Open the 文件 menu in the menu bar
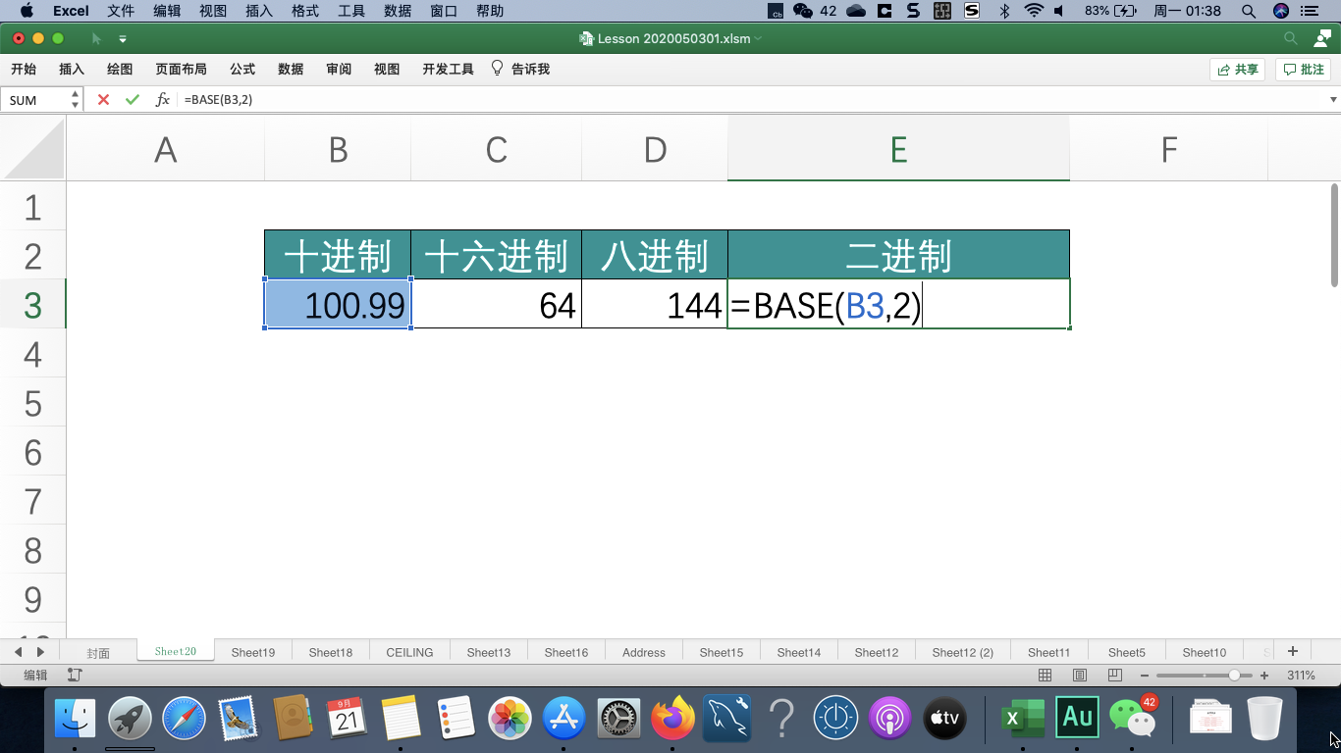Image resolution: width=1341 pixels, height=753 pixels. pyautogui.click(x=121, y=11)
